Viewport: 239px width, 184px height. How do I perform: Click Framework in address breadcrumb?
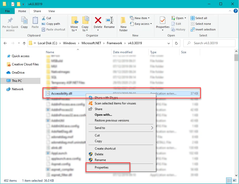tap(114, 43)
